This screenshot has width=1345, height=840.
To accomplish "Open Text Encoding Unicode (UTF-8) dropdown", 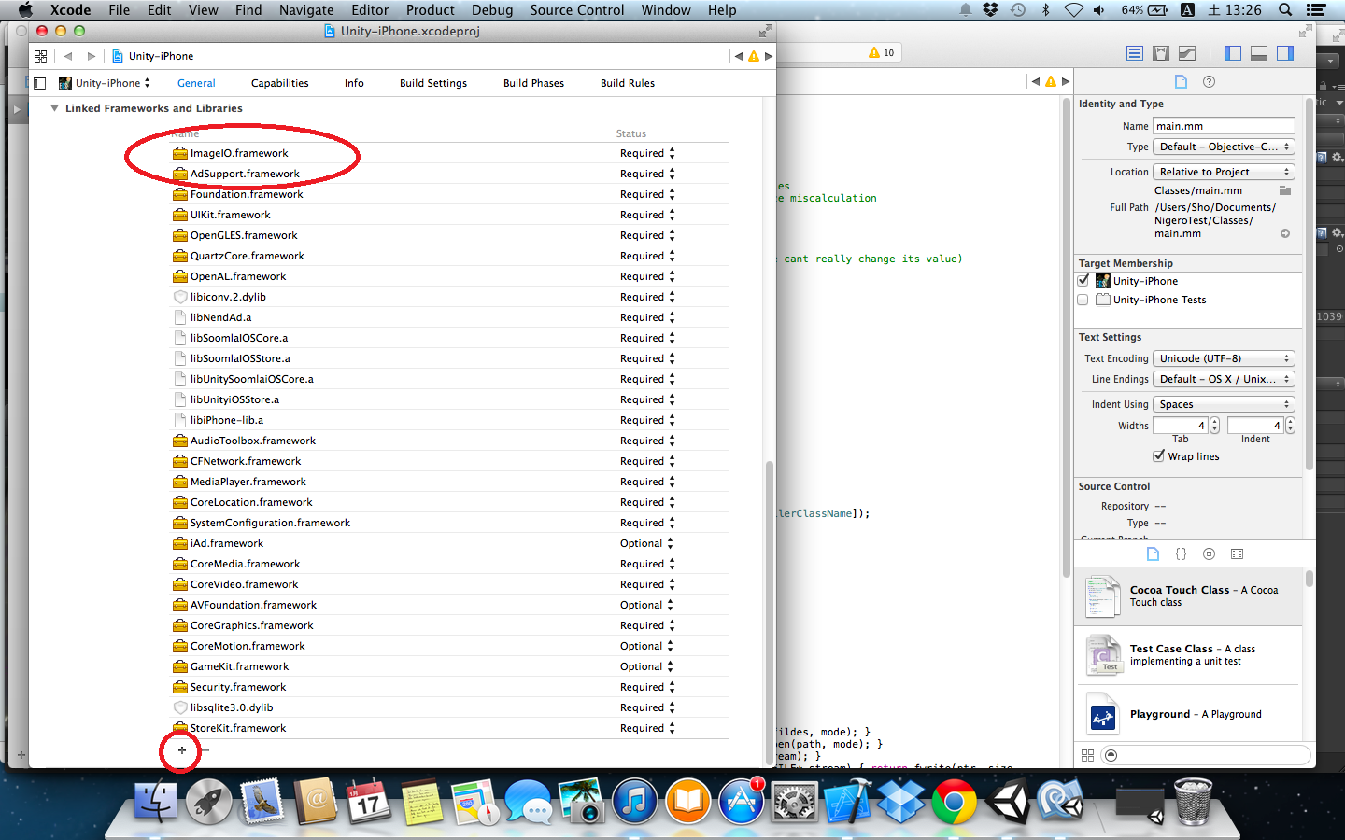I will 1225,358.
